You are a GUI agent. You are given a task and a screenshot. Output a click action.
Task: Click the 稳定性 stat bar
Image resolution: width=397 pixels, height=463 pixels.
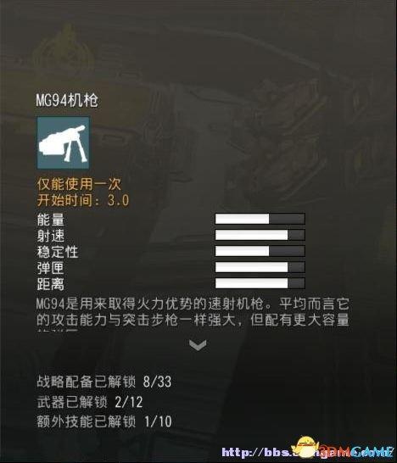(x=260, y=251)
